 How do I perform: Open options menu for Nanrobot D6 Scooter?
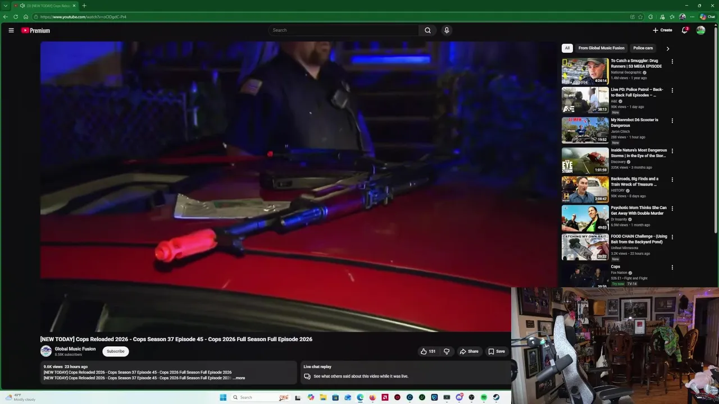(672, 121)
